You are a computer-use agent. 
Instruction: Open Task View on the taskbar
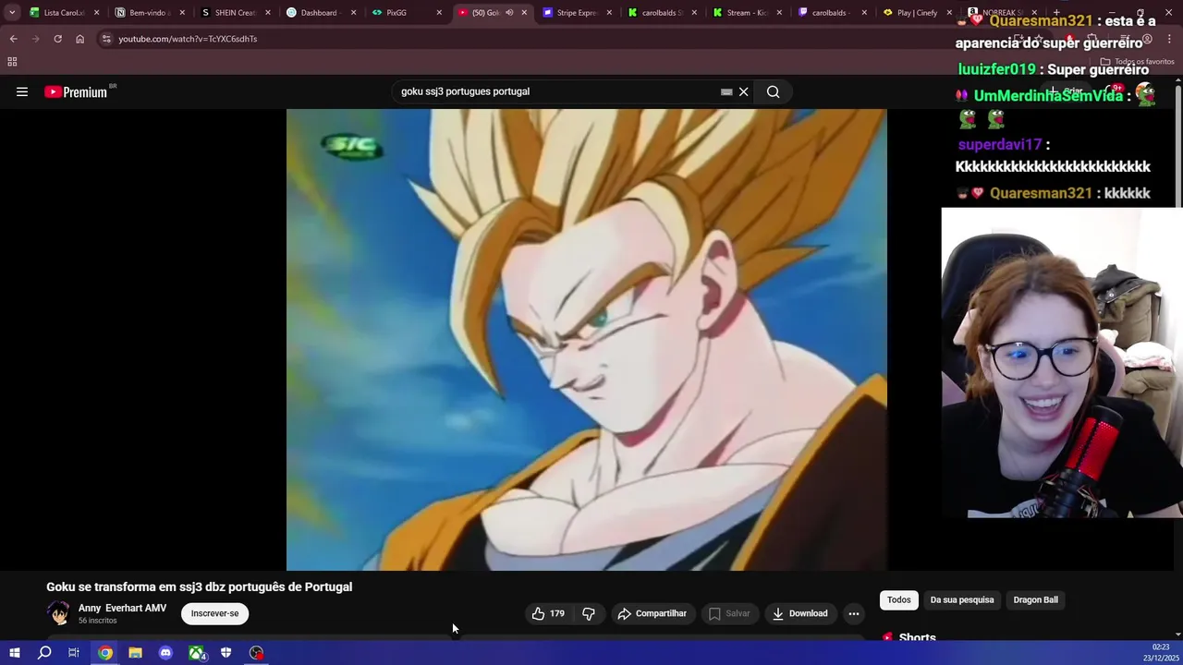click(74, 653)
